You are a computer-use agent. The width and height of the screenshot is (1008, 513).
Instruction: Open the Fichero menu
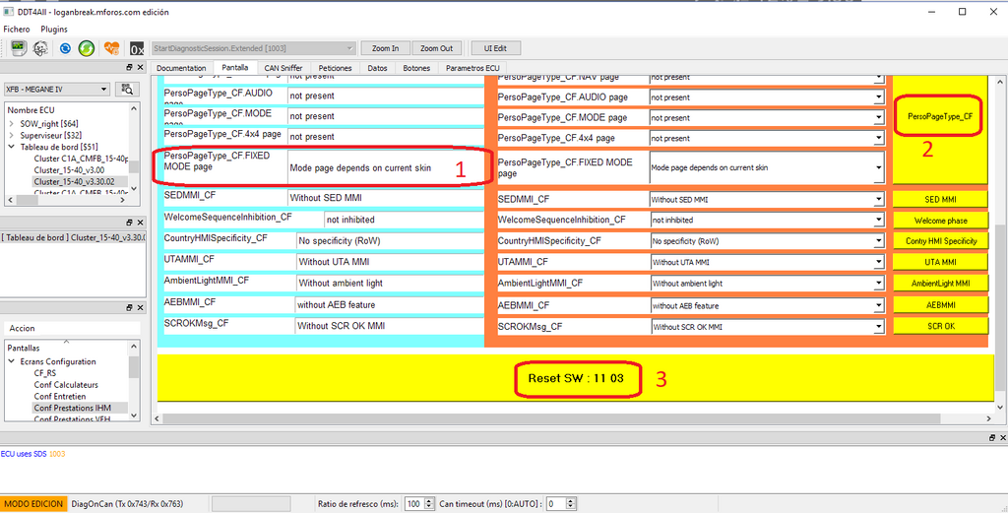[17, 29]
